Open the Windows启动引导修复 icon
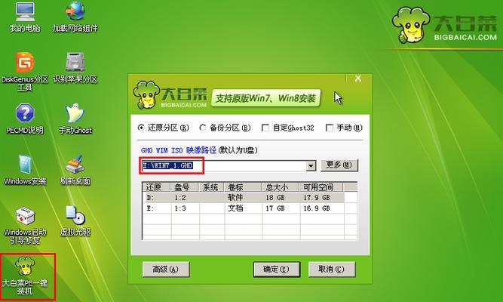503x302 pixels. tap(25, 225)
